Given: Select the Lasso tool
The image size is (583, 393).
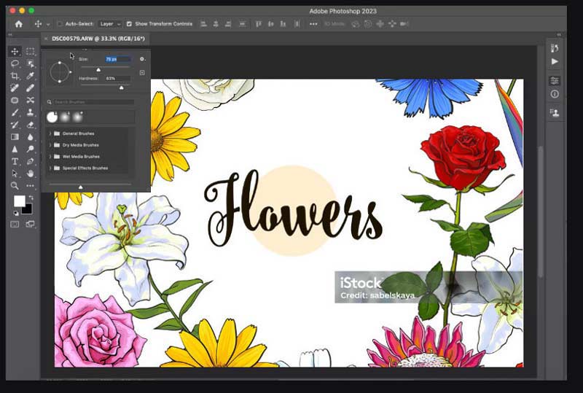Looking at the screenshot, I should (x=15, y=63).
